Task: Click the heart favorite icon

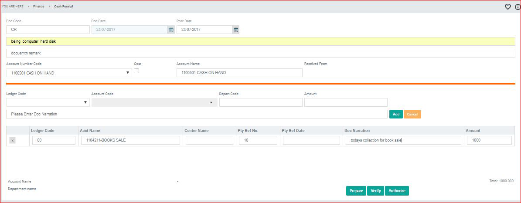Action: (x=507, y=7)
